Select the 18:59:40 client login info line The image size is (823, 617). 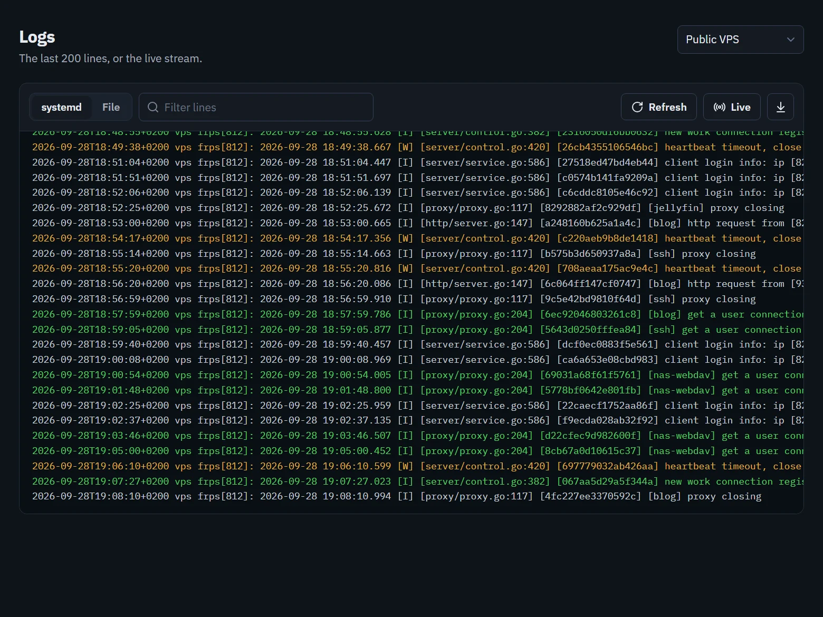click(417, 344)
